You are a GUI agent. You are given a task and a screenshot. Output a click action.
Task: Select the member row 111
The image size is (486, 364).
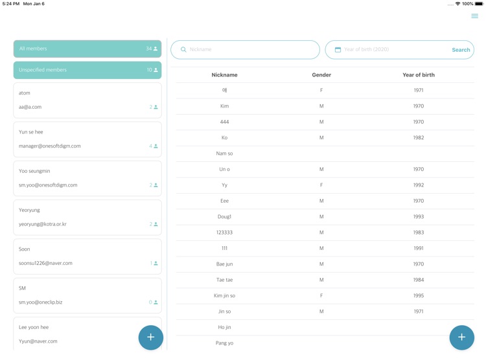[325, 249]
